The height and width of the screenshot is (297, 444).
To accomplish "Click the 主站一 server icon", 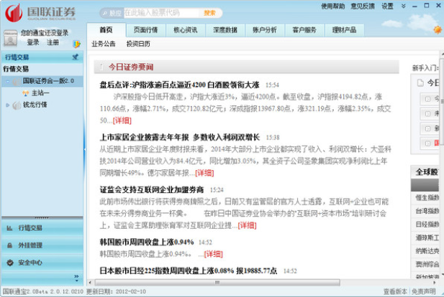I will tap(25, 93).
